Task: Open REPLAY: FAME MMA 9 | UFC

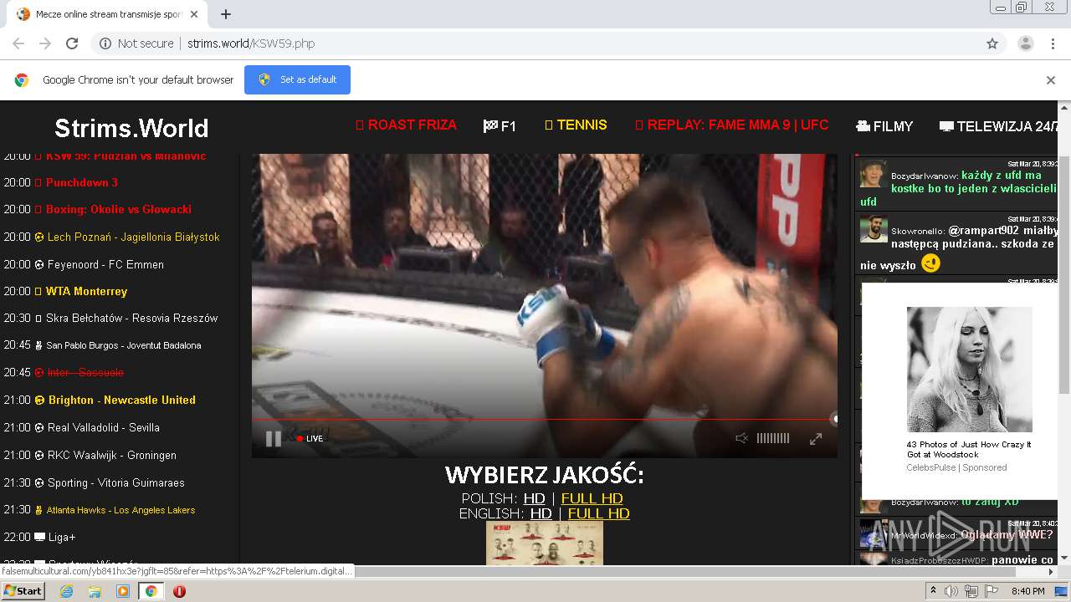Action: click(x=732, y=125)
